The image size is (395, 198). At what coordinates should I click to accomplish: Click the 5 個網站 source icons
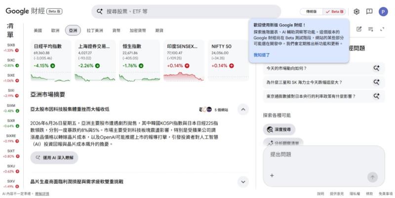[205, 110]
